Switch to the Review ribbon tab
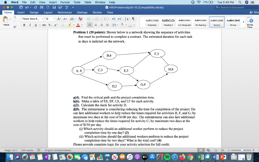Screen dimensions: 259x162 pyautogui.click(x=97, y=12)
